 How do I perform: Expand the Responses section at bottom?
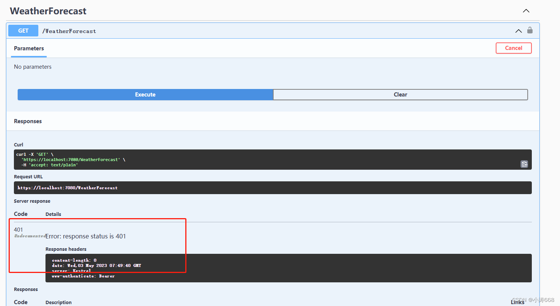26,289
